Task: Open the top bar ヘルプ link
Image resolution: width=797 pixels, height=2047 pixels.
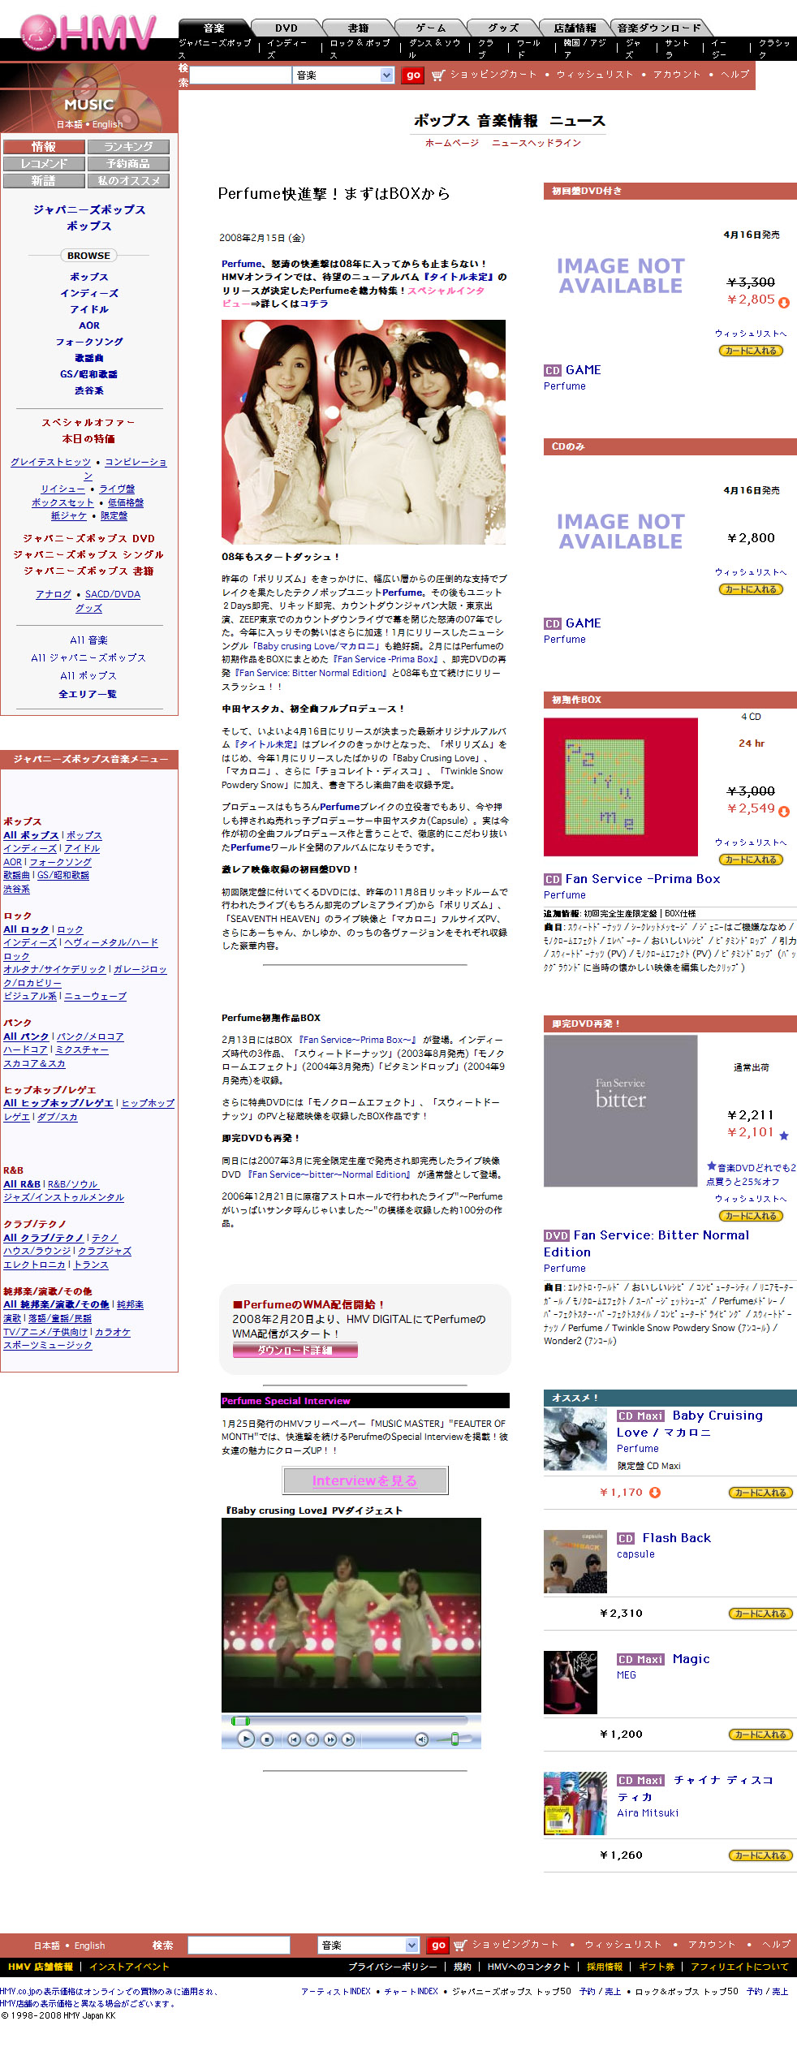Action: (735, 75)
